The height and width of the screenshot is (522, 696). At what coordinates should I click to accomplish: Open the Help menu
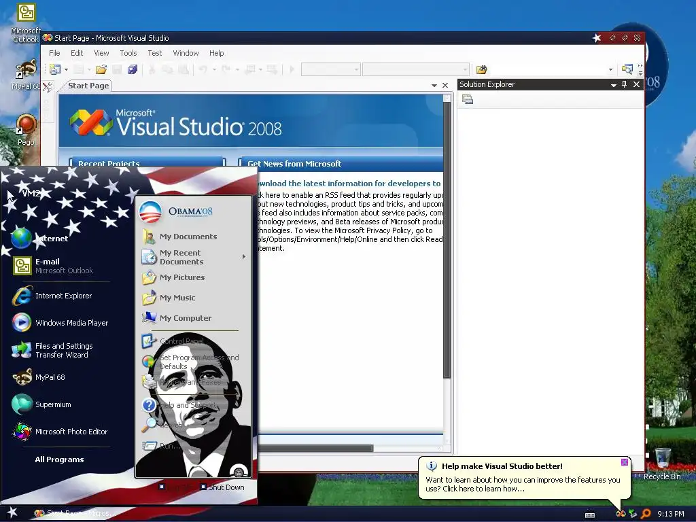[x=216, y=53]
